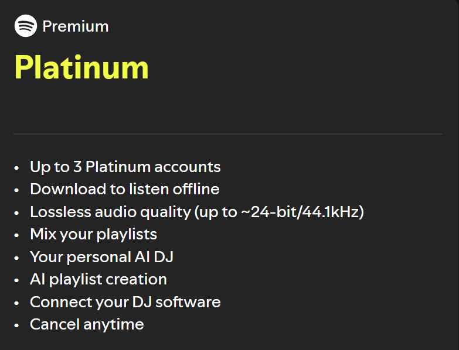Select the "AI playlist creation" feature
This screenshot has width=459, height=350.
tap(98, 279)
